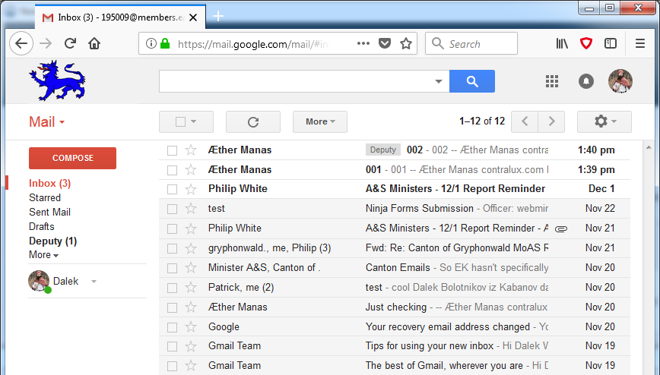Open the Firefox hamburger menu

(x=640, y=43)
